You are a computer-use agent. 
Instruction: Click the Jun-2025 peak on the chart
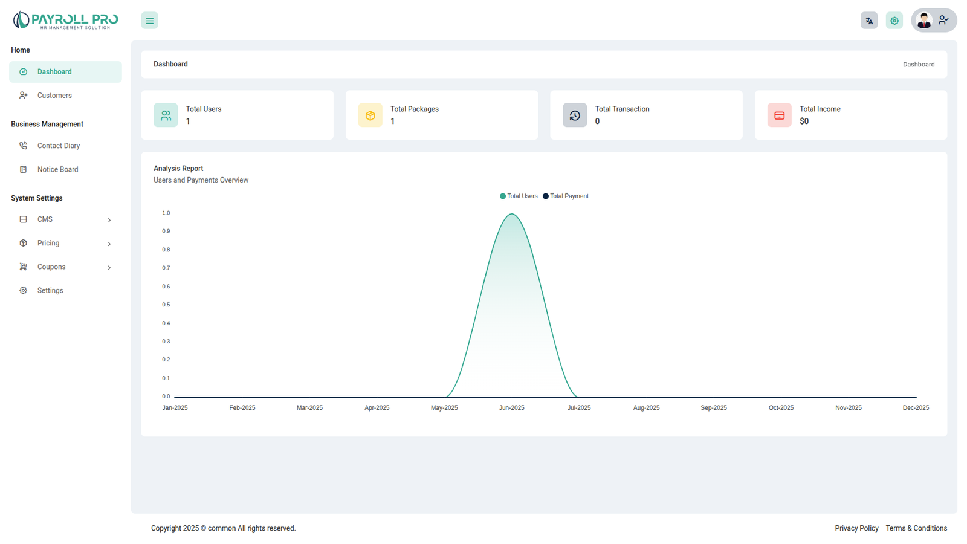pos(511,214)
